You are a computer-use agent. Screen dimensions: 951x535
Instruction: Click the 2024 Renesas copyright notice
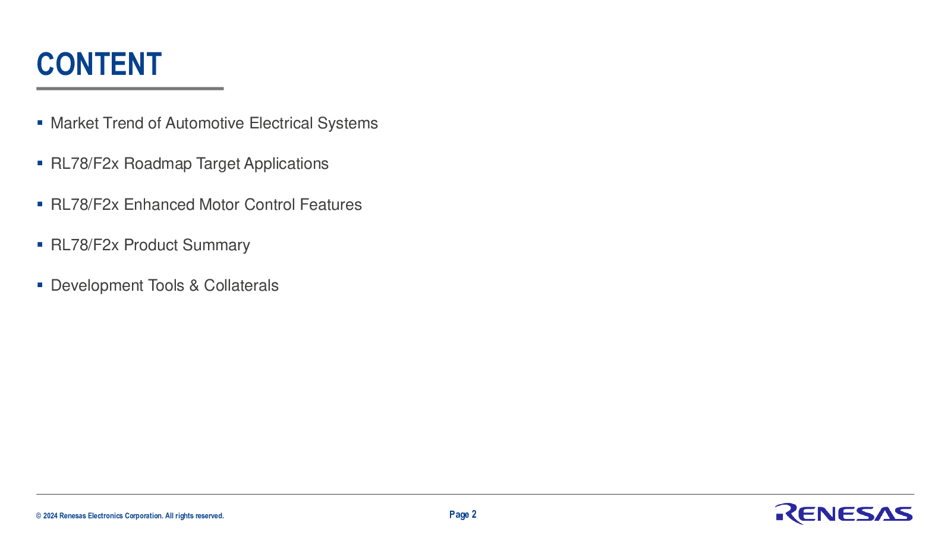click(x=130, y=516)
